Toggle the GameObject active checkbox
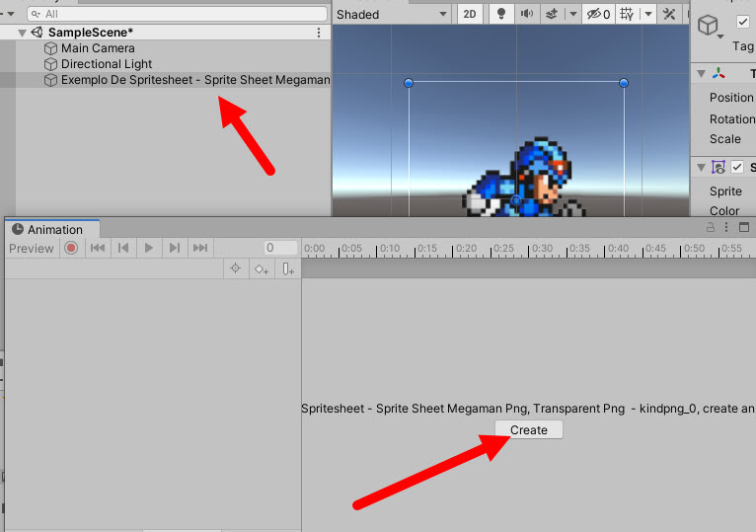 pyautogui.click(x=743, y=22)
